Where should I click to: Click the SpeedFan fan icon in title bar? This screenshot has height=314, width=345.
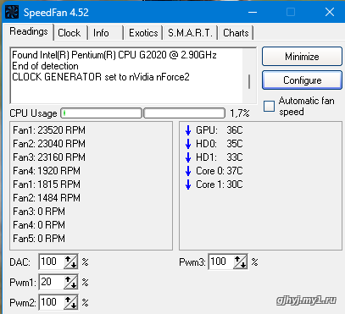pyautogui.click(x=12, y=12)
